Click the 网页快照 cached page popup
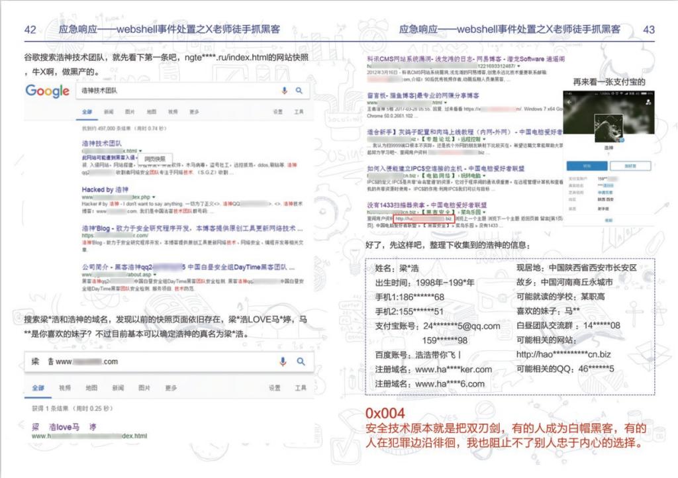The image size is (678, 478). tap(155, 159)
